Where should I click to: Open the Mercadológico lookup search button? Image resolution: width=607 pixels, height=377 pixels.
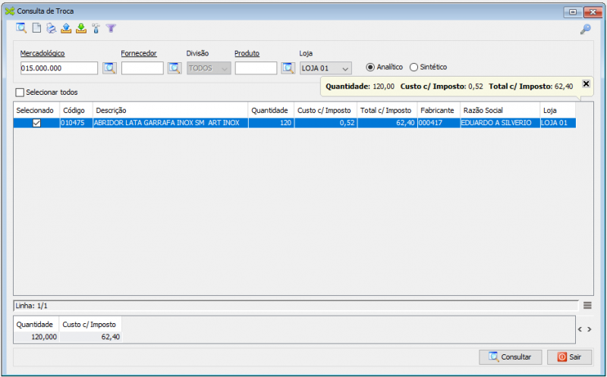coord(109,68)
